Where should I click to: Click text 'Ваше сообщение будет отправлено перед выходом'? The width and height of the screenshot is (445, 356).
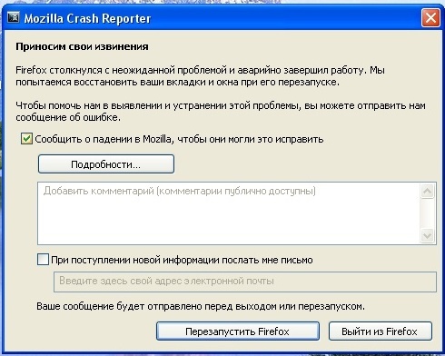(x=156, y=306)
